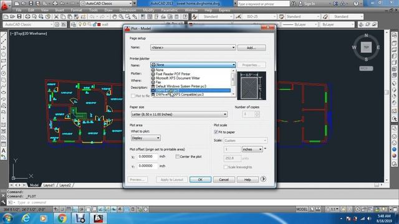Click the Undo arrow in the quick access toolbar
This screenshot has width=399, height=224.
[62, 4]
